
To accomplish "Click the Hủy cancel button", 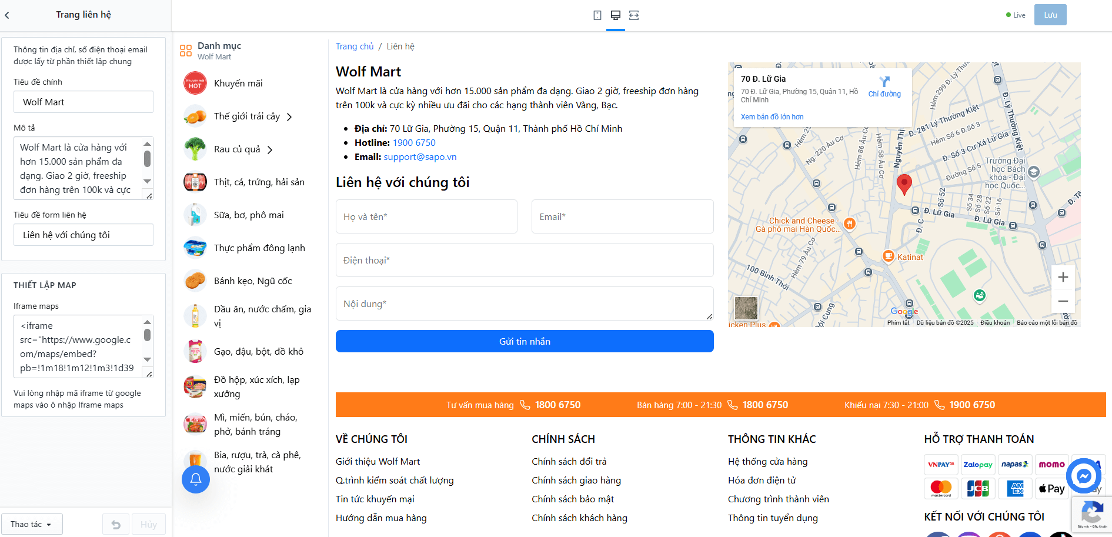I will click(149, 525).
